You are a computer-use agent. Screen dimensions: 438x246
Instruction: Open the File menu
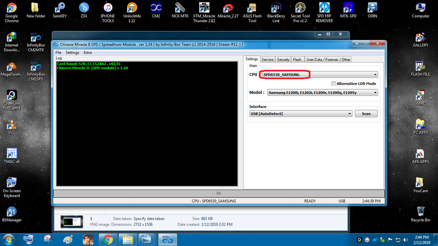(59, 53)
